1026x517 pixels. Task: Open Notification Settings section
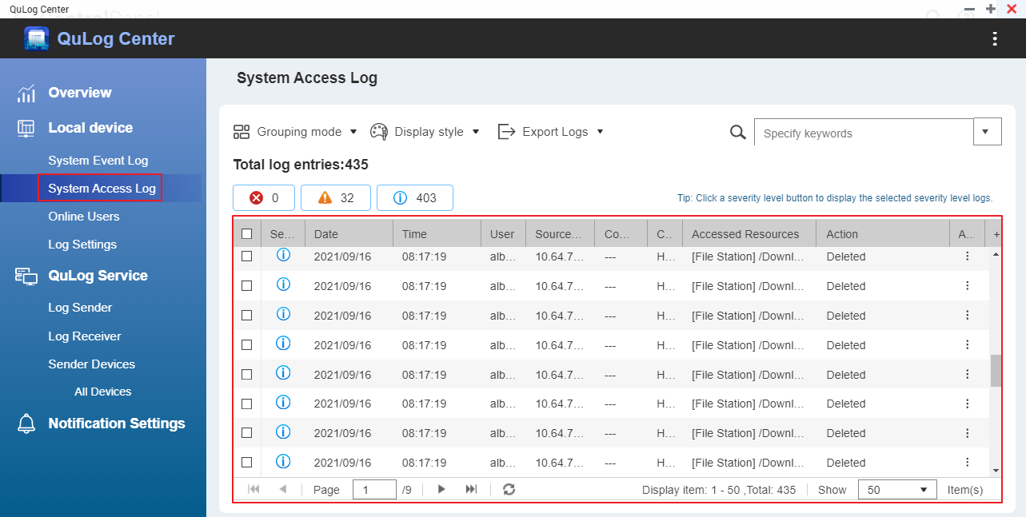coord(116,424)
